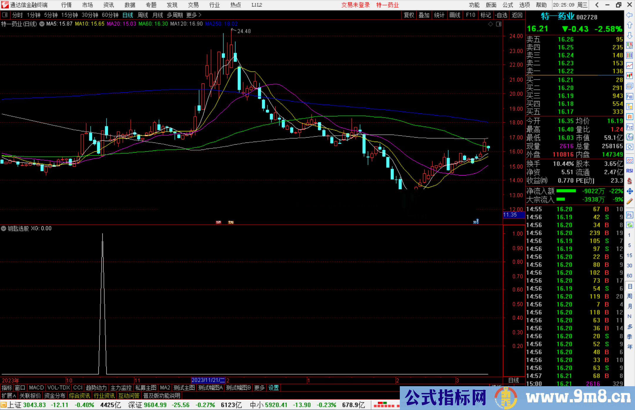Click the F5 switch view icon in right sidebar
This screenshot has height=410, width=635.
click(x=630, y=215)
